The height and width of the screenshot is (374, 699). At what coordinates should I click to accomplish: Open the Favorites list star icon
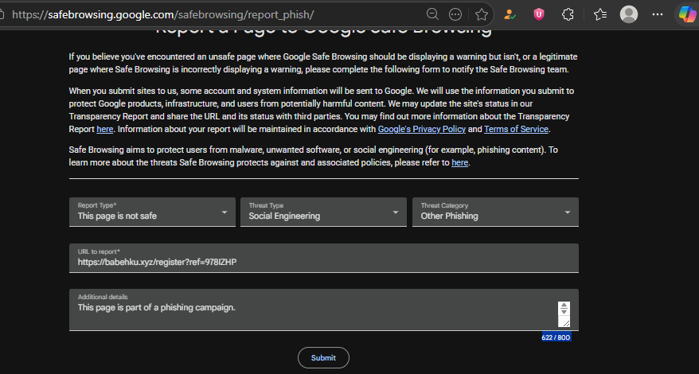click(x=600, y=14)
